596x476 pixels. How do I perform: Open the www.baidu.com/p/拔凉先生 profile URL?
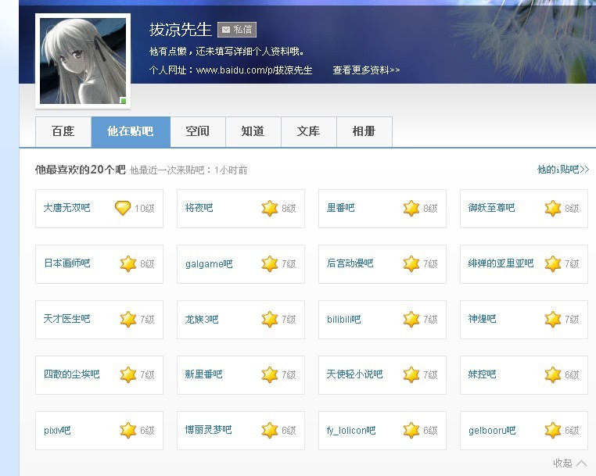(254, 70)
